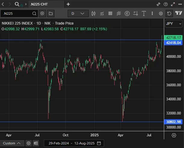Open the Custom range dropdown

pyautogui.click(x=12, y=143)
